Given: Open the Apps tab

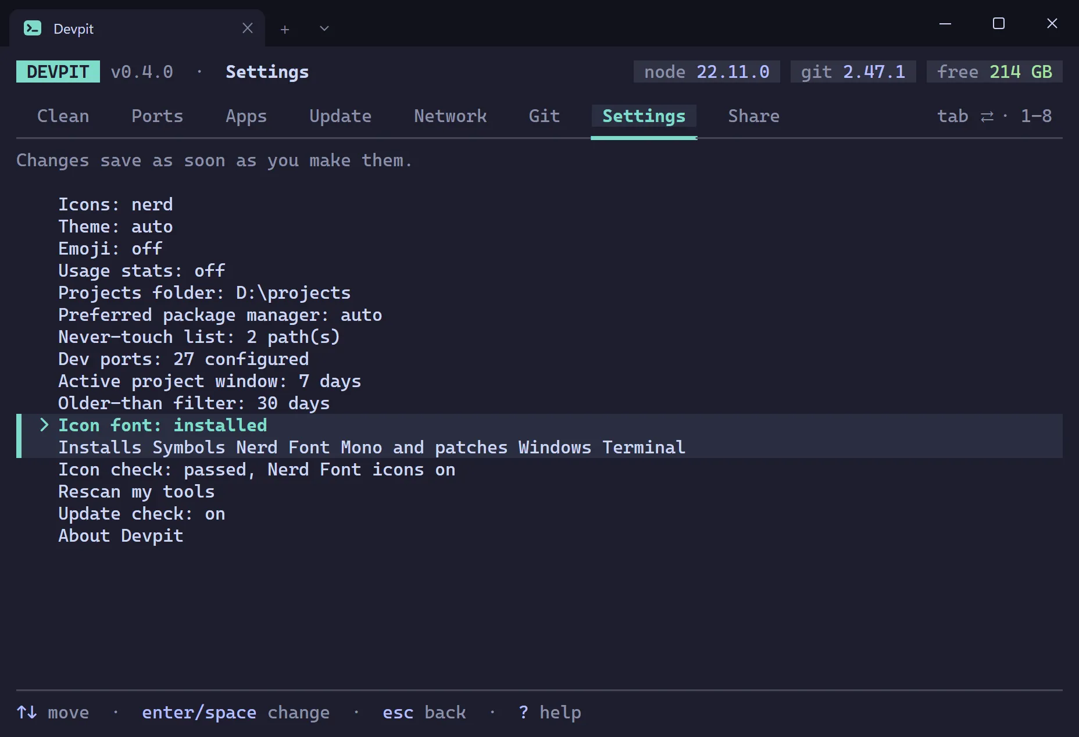Looking at the screenshot, I should point(246,116).
